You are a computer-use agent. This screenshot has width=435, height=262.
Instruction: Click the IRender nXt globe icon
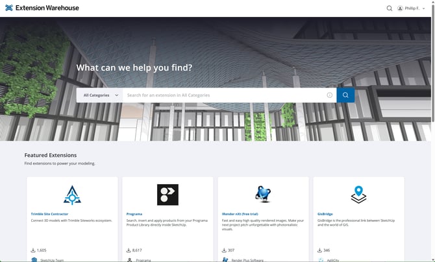(x=263, y=194)
